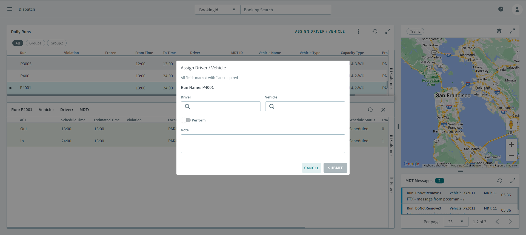Open the help question mark icon
The height and width of the screenshot is (235, 526).
pyautogui.click(x=501, y=9)
